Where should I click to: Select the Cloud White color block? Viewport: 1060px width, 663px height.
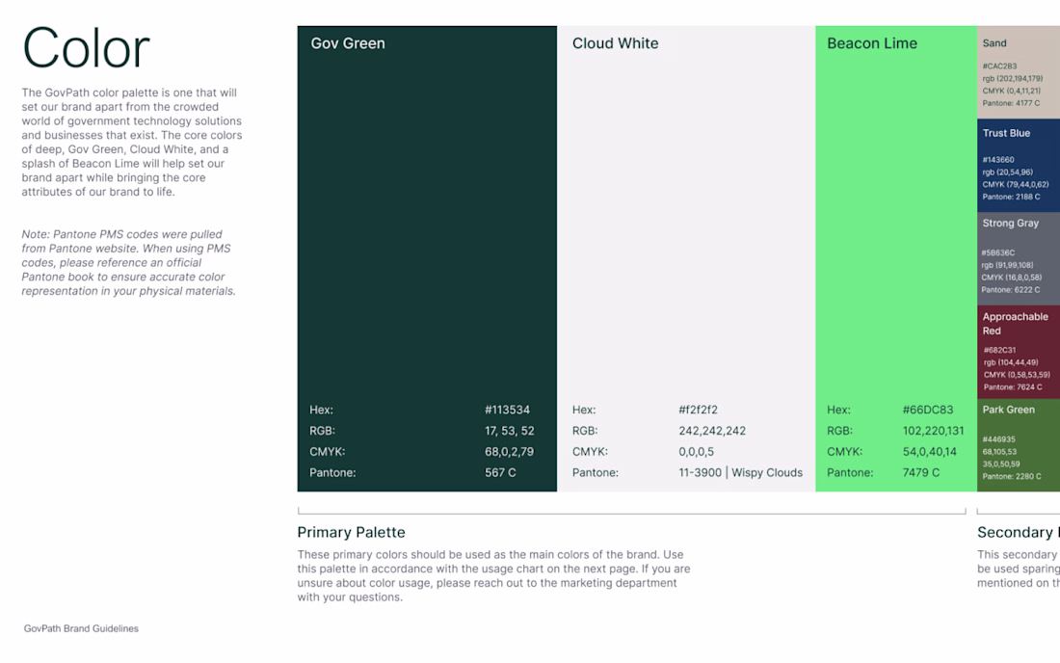[x=686, y=258]
